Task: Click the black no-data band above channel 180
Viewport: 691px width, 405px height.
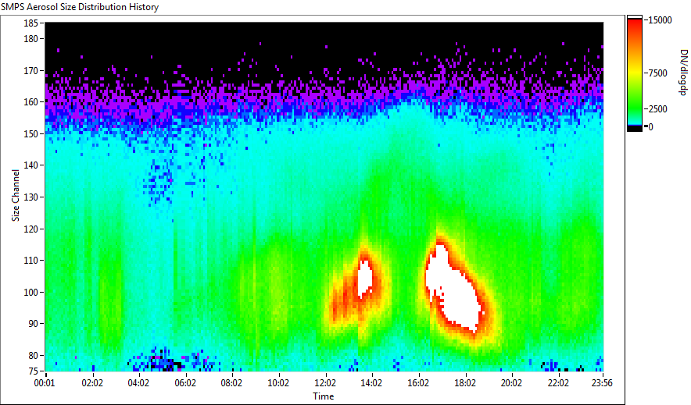Action: tap(324, 32)
